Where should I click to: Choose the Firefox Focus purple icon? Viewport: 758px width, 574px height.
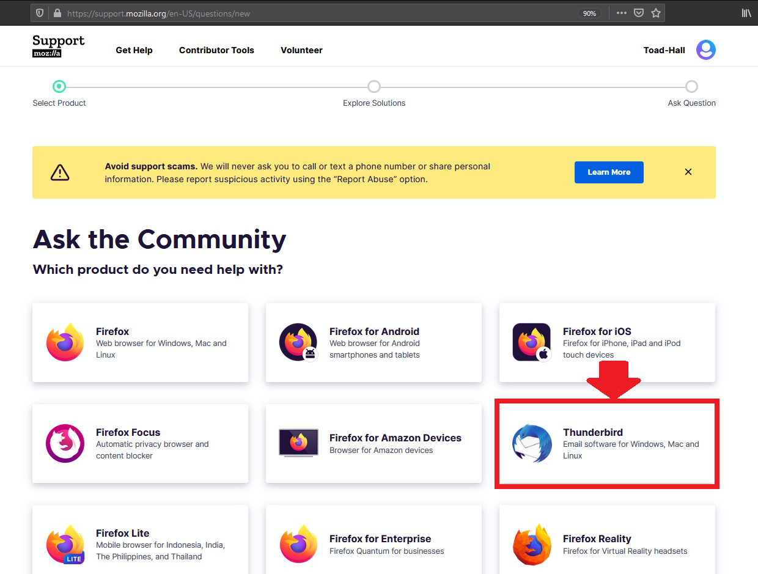tap(65, 443)
